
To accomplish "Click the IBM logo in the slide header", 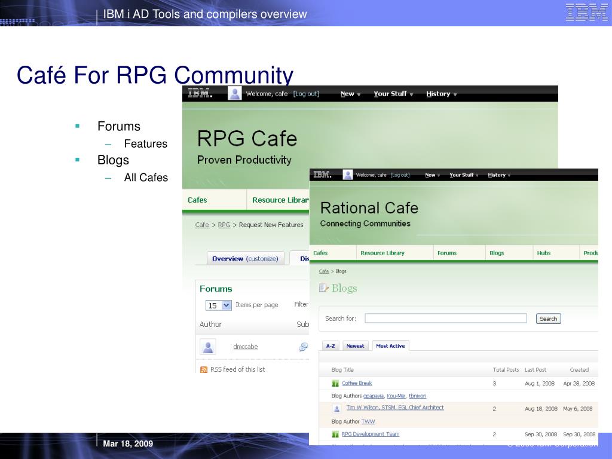I will pyautogui.click(x=586, y=12).
